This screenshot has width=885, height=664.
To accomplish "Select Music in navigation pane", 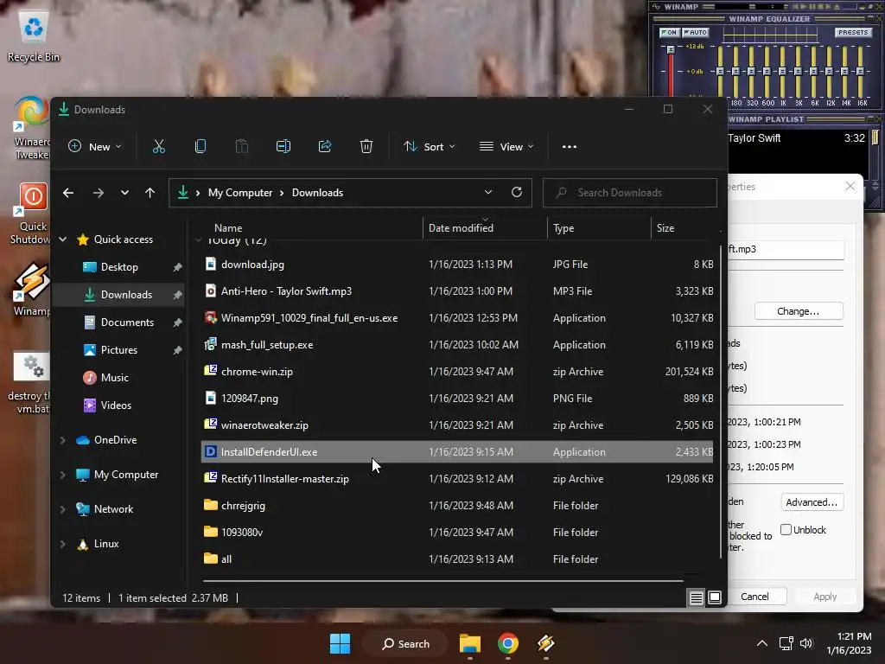I will (115, 378).
